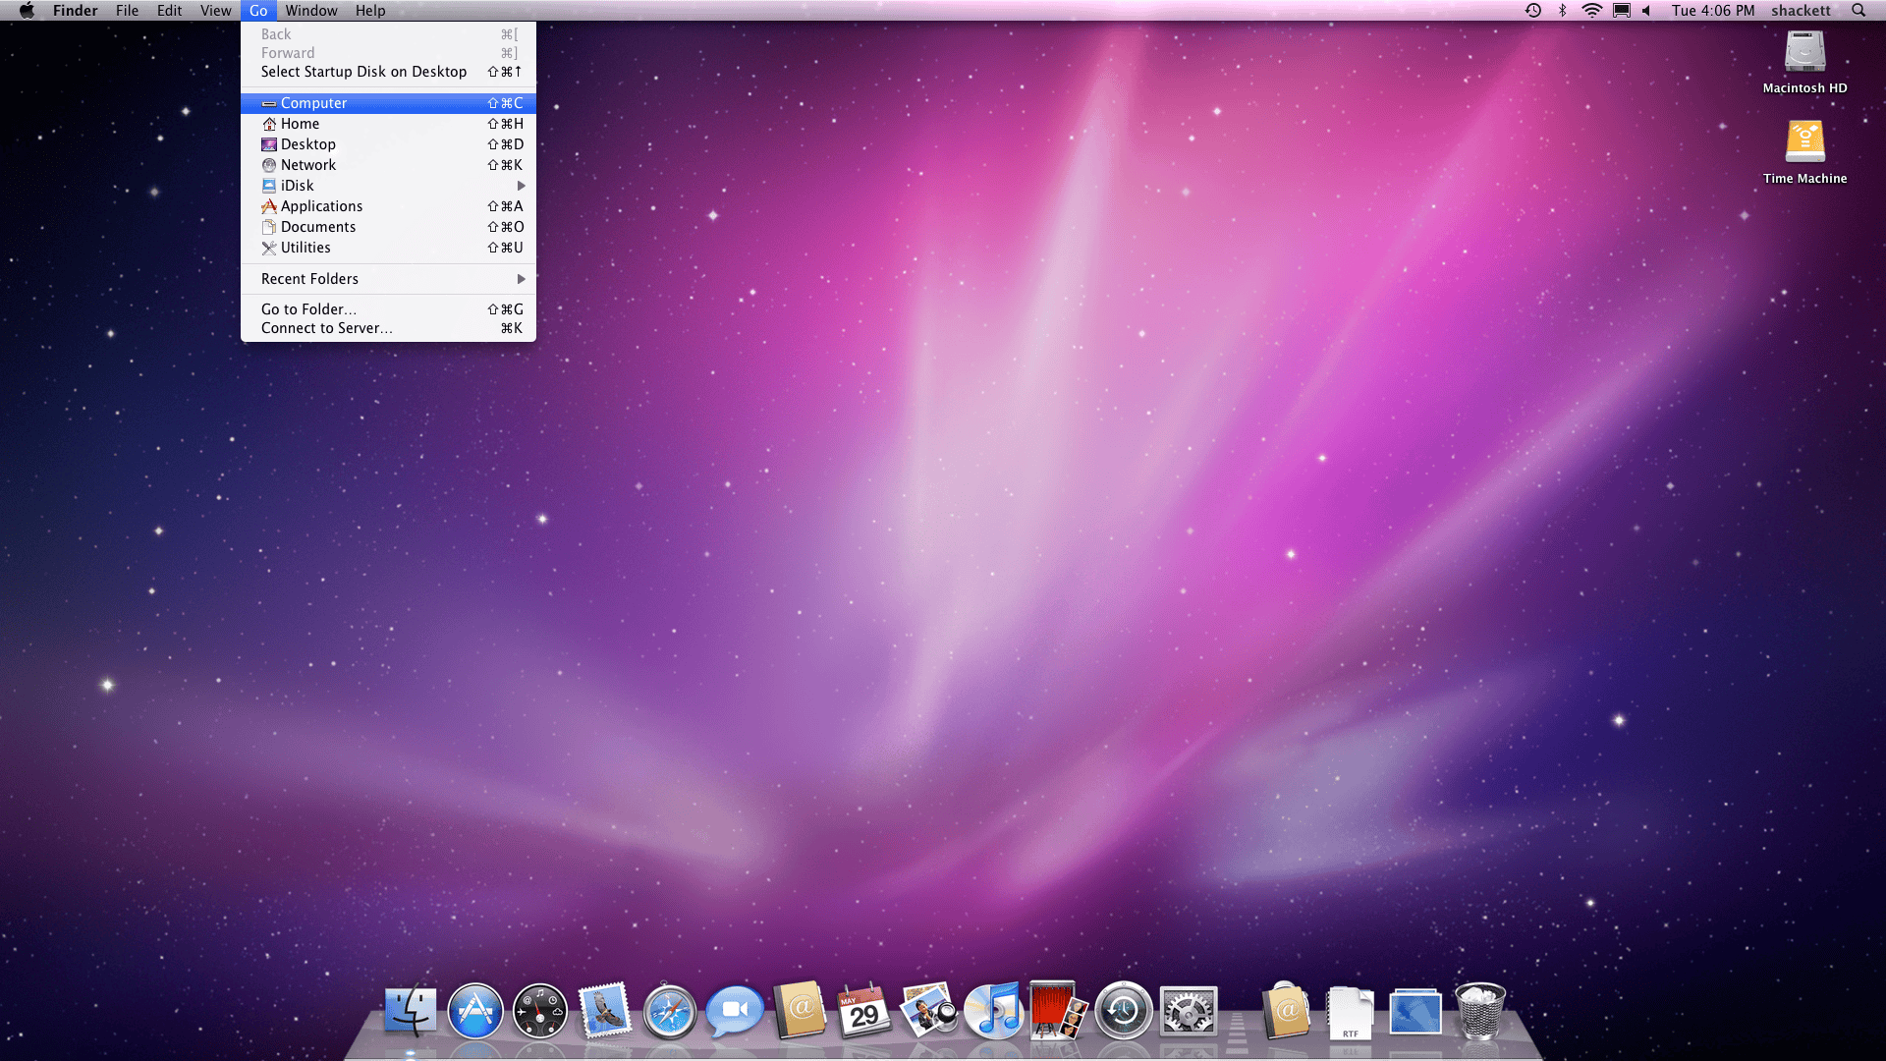Select Connect to Server… menu item
Viewport: 1886px width, 1061px height.
pyautogui.click(x=388, y=328)
